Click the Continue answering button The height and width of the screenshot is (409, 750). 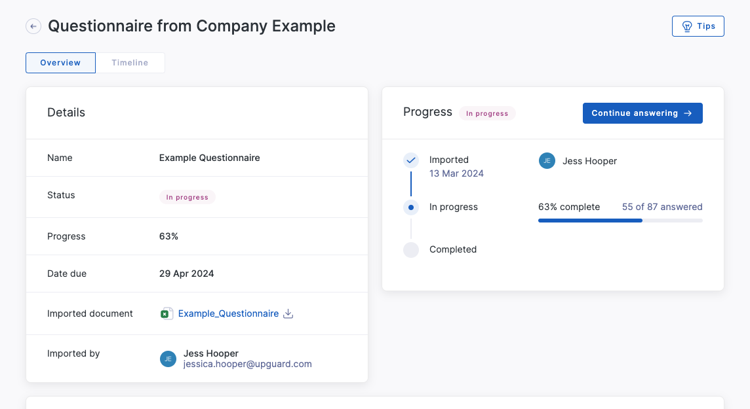(x=642, y=113)
